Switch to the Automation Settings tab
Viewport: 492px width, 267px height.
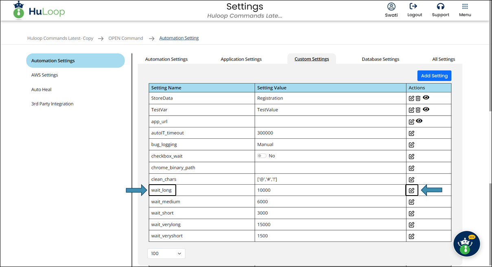166,59
